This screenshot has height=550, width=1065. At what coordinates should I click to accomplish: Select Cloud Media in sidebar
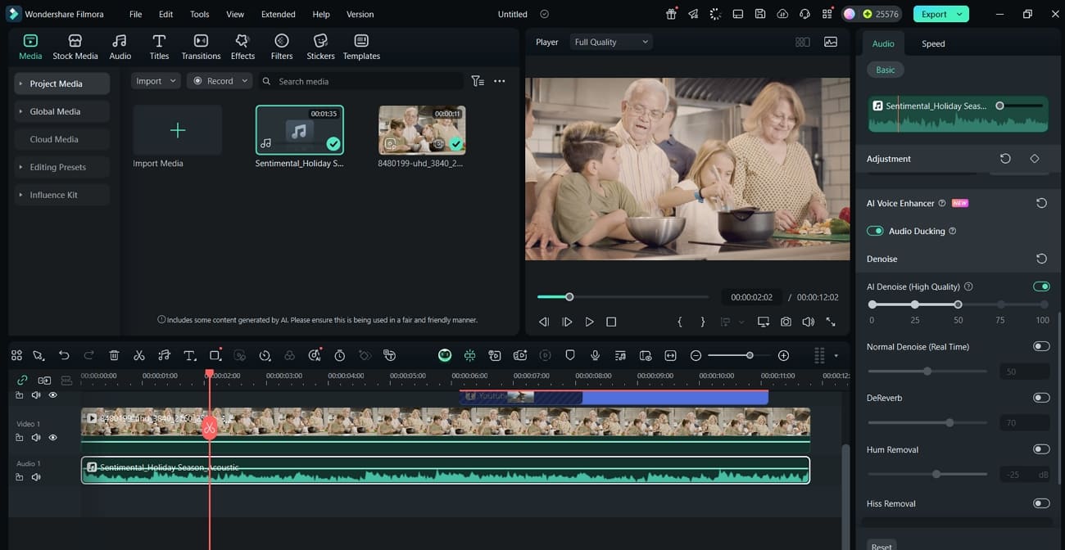coord(61,139)
